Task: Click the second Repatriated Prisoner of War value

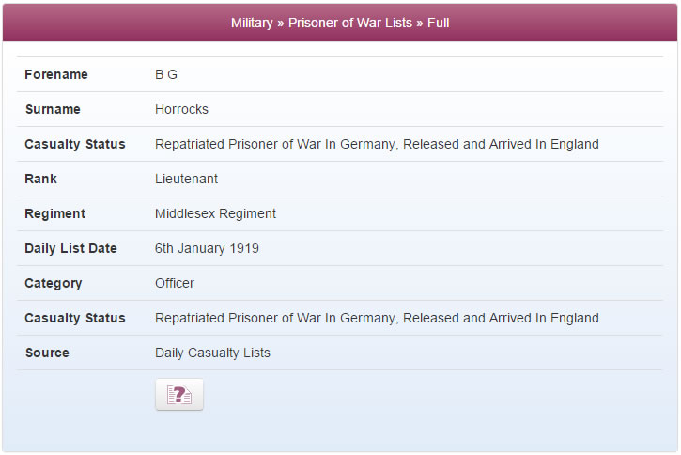Action: (x=377, y=318)
